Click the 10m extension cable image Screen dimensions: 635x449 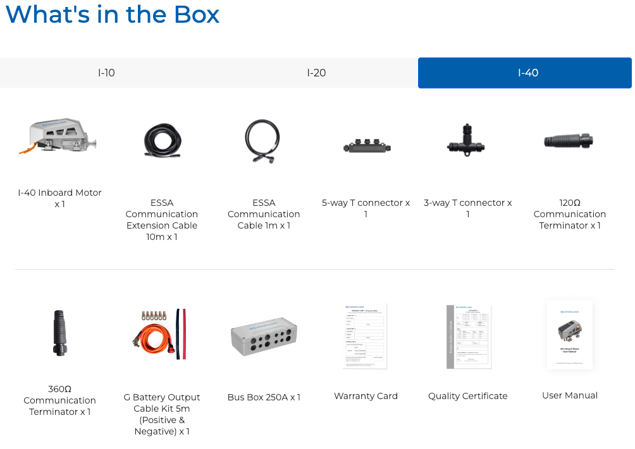tap(162, 140)
